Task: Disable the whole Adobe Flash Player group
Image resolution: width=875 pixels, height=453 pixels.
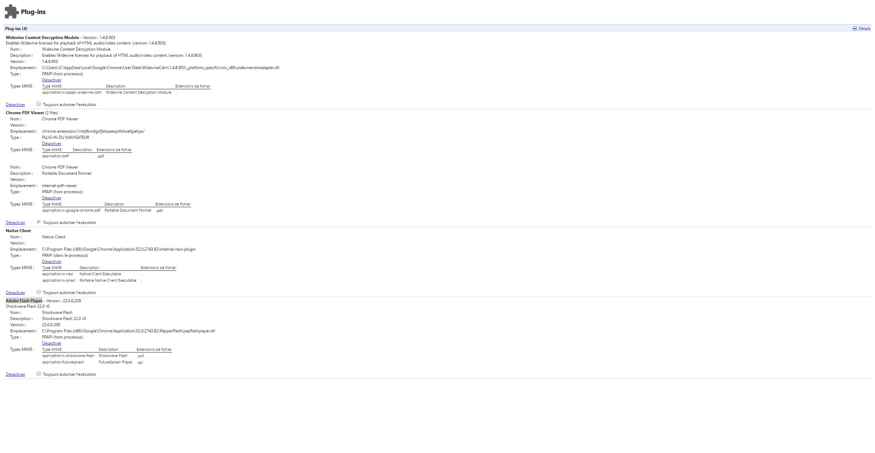Action: (x=15, y=374)
